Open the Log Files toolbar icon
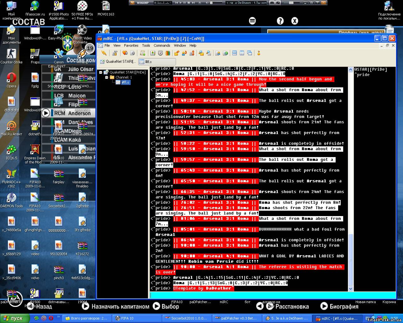This screenshot has height=323, width=403. click(208, 53)
